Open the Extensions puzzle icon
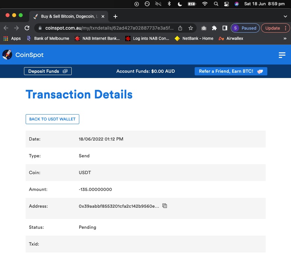The width and height of the screenshot is (291, 263). pyautogui.click(x=214, y=28)
